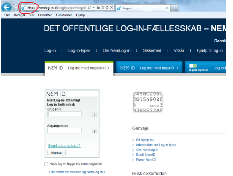Open the Om NemLog-in navigation link
The width and height of the screenshot is (233, 176).
pyautogui.click(x=116, y=51)
